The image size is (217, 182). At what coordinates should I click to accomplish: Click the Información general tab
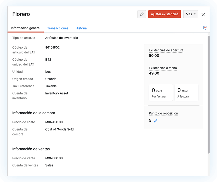pyautogui.click(x=25, y=28)
